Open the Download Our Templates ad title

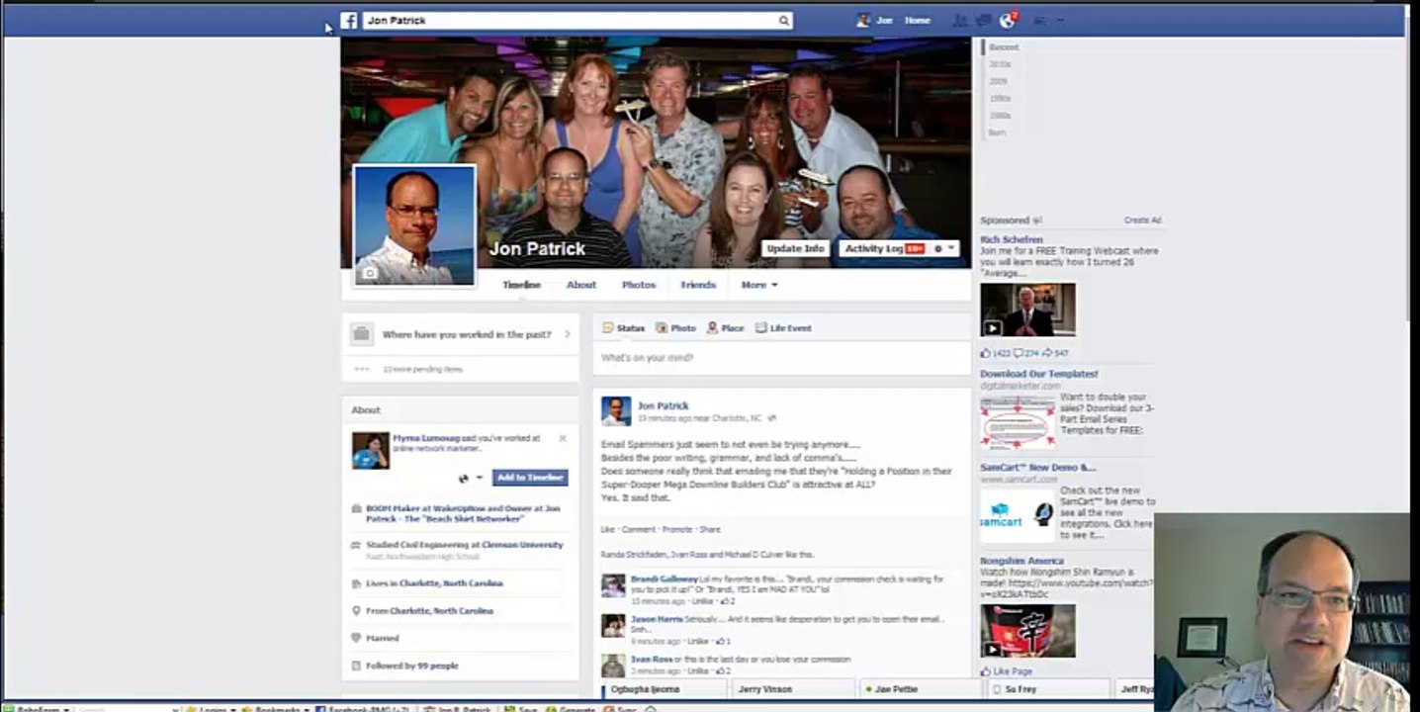(1039, 375)
